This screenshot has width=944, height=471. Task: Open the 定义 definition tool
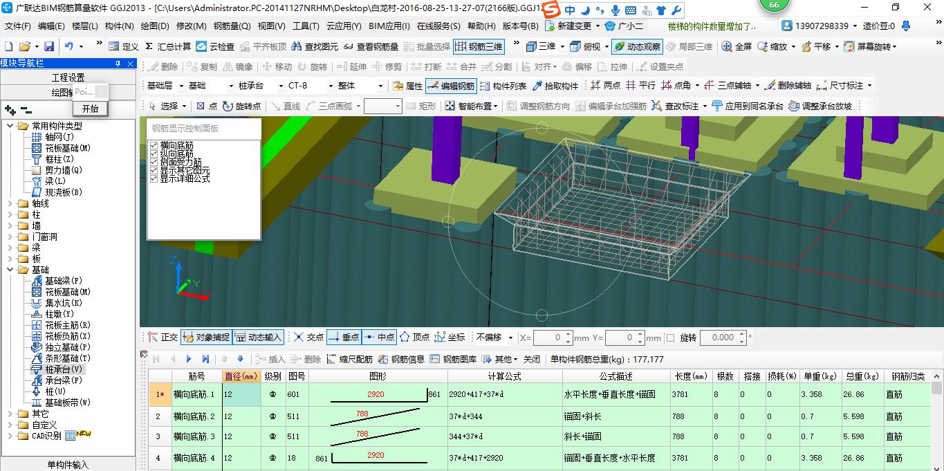[124, 46]
